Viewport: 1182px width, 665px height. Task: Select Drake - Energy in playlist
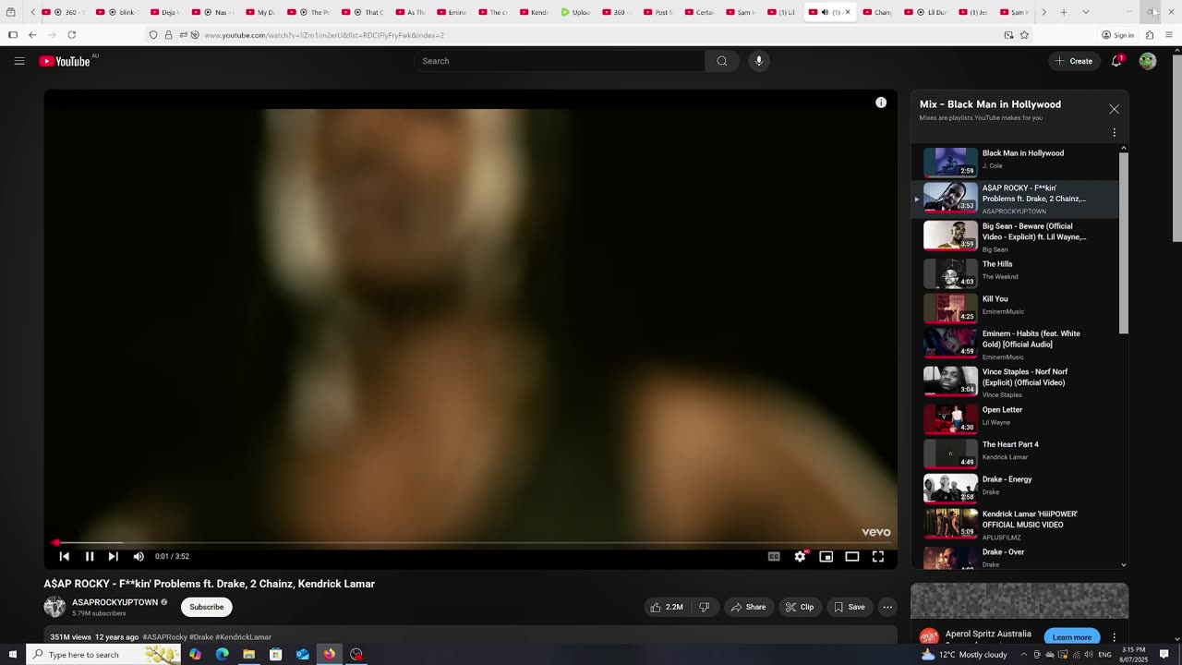[1014, 488]
